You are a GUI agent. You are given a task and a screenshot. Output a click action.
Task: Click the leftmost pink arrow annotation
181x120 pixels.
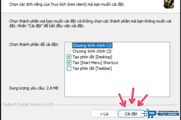click(x=122, y=100)
